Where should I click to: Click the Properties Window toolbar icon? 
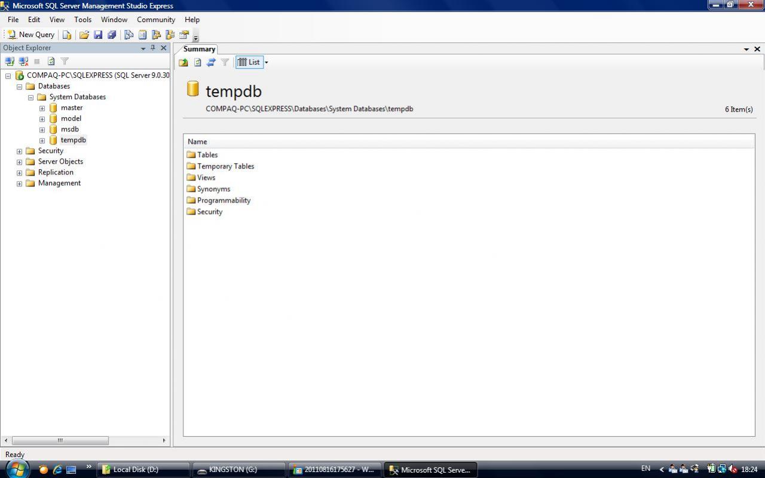184,35
